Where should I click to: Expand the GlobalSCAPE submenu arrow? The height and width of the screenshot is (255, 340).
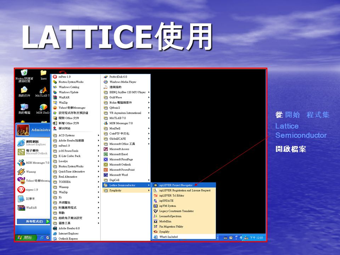pyautogui.click(x=149, y=139)
